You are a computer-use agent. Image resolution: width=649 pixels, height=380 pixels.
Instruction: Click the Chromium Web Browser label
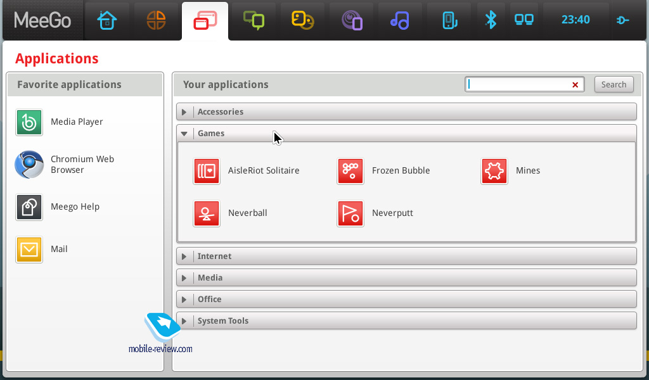pyautogui.click(x=82, y=164)
